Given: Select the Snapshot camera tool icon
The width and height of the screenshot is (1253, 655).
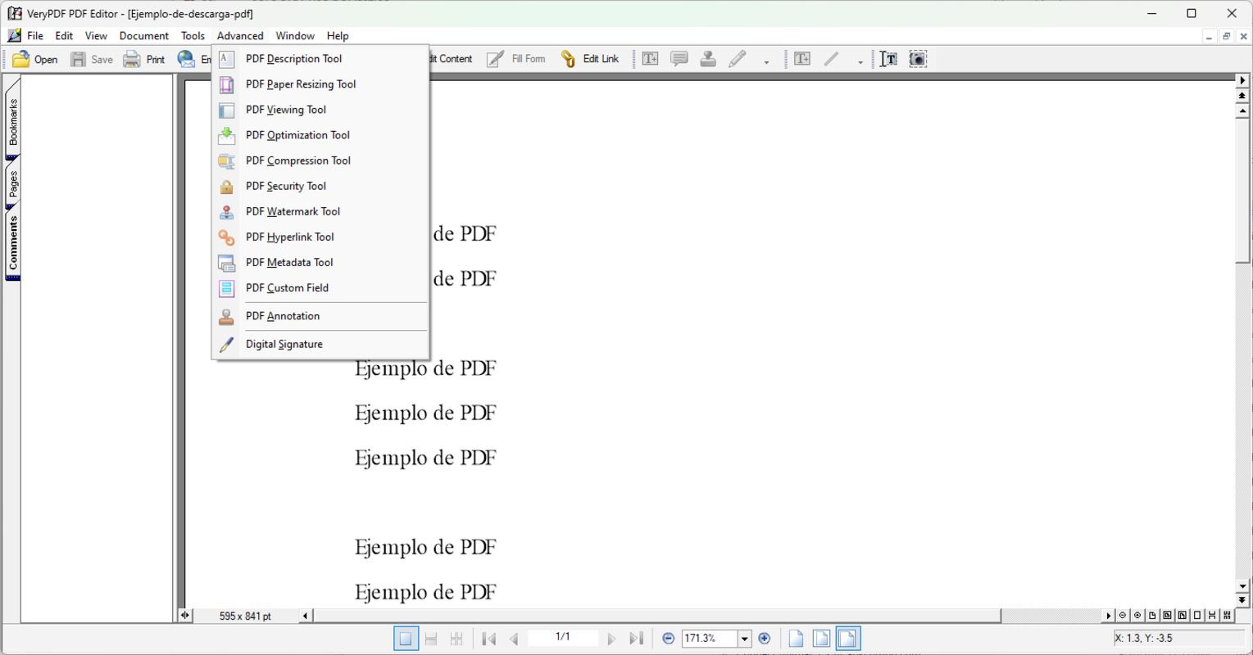Looking at the screenshot, I should pyautogui.click(x=918, y=59).
